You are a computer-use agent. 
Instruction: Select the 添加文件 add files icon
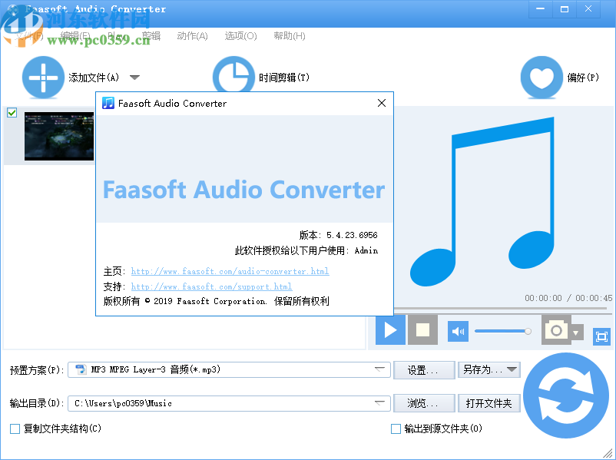tap(43, 77)
